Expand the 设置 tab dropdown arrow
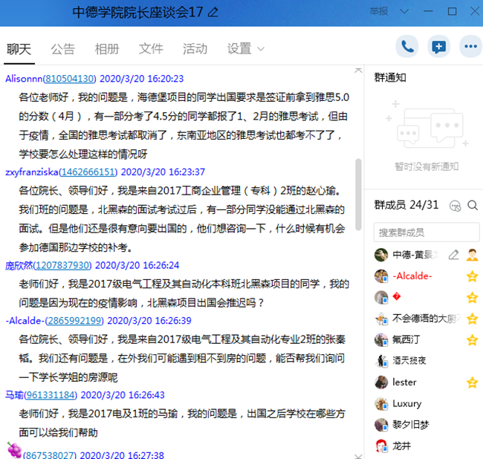The width and height of the screenshot is (483, 459). point(261,49)
